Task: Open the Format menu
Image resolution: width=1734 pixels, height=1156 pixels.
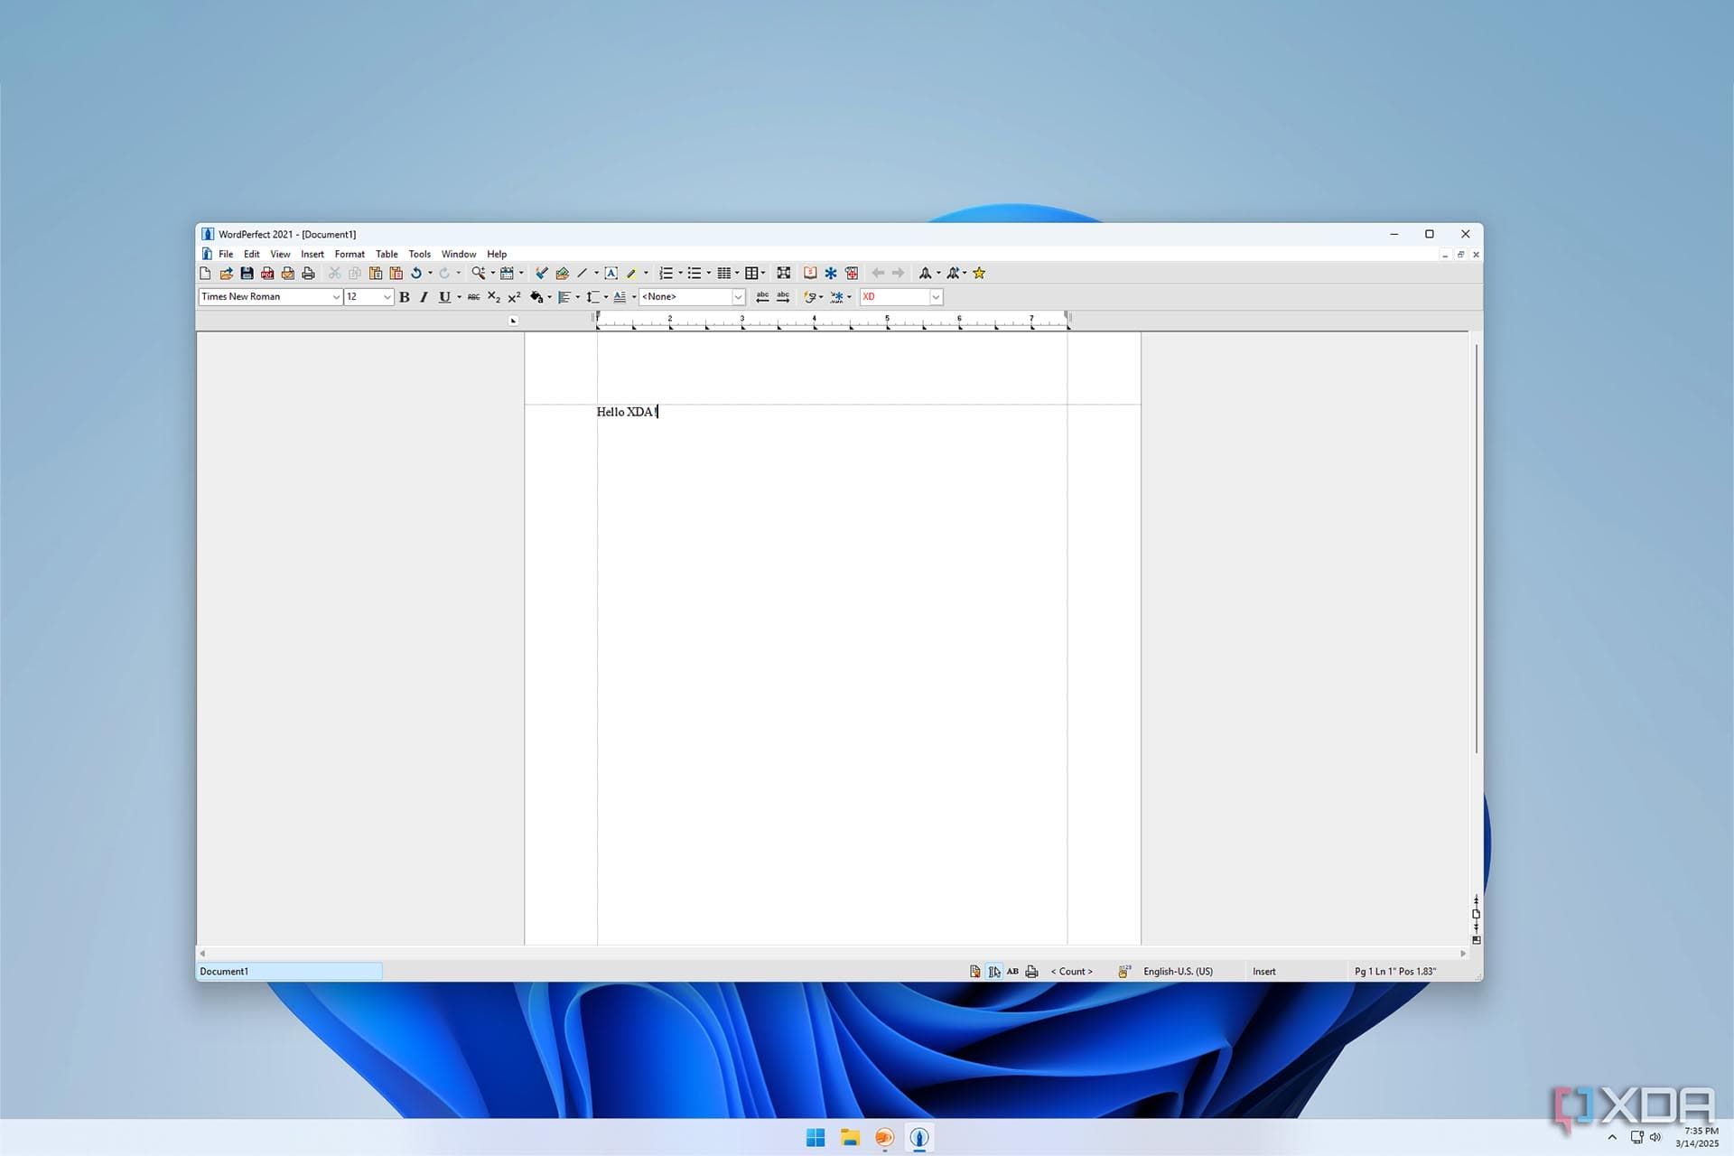Action: 349,254
